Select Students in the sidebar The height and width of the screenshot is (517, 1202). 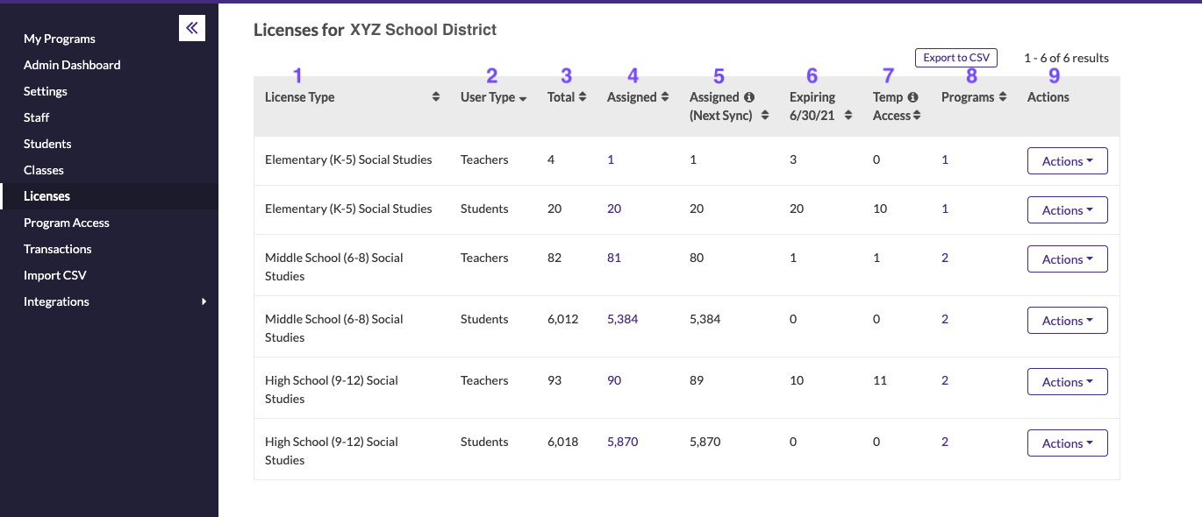[47, 143]
